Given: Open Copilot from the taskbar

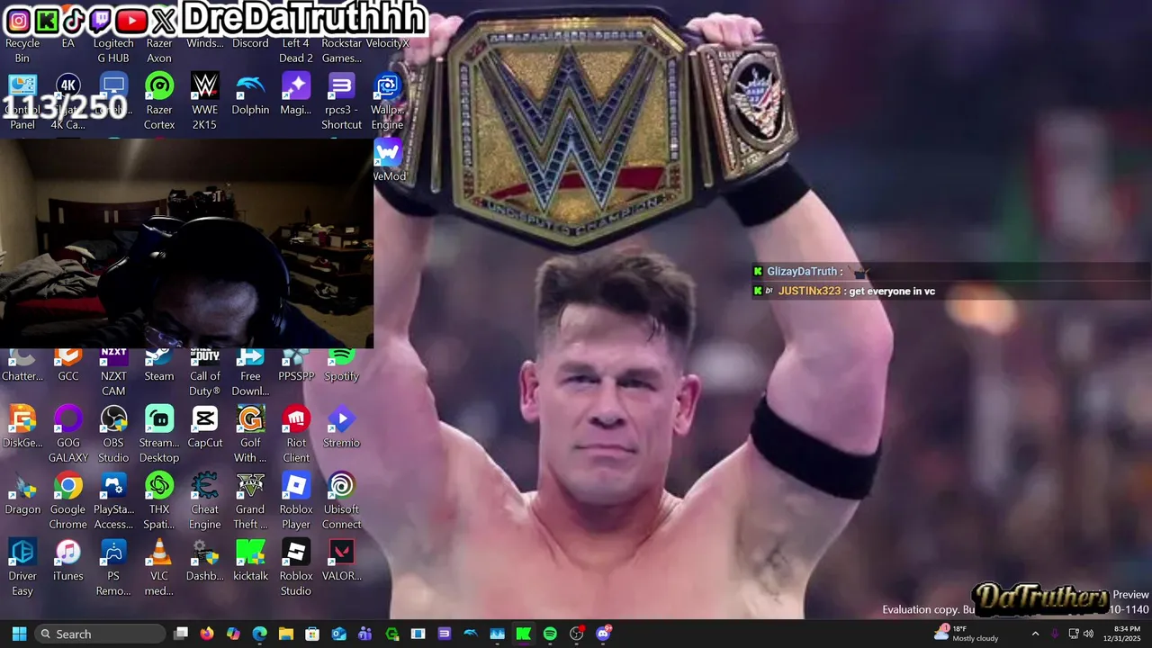Looking at the screenshot, I should tap(233, 634).
